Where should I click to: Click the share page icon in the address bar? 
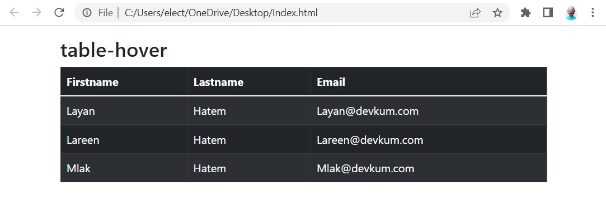(x=475, y=13)
